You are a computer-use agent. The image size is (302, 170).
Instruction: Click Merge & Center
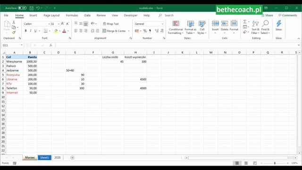(114, 31)
